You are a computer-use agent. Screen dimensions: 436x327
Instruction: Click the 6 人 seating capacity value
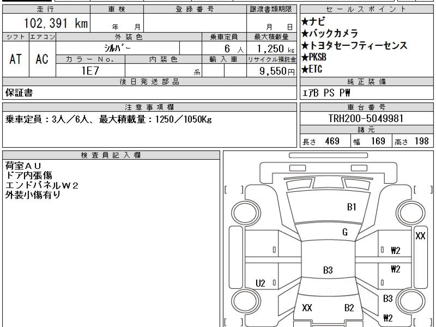[x=233, y=49]
